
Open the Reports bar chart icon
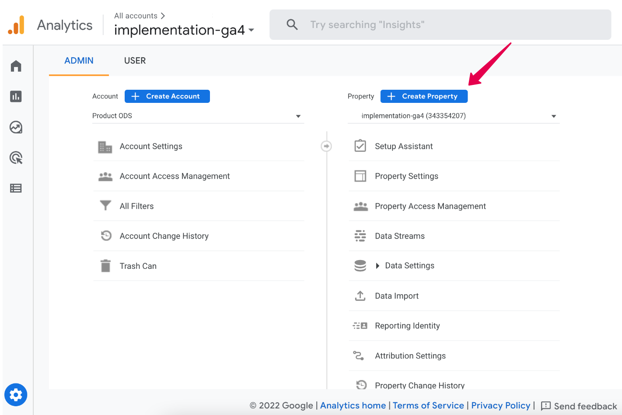16,96
